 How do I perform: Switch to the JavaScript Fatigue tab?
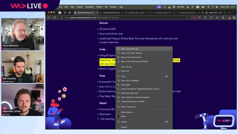pyautogui.click(x=163, y=13)
